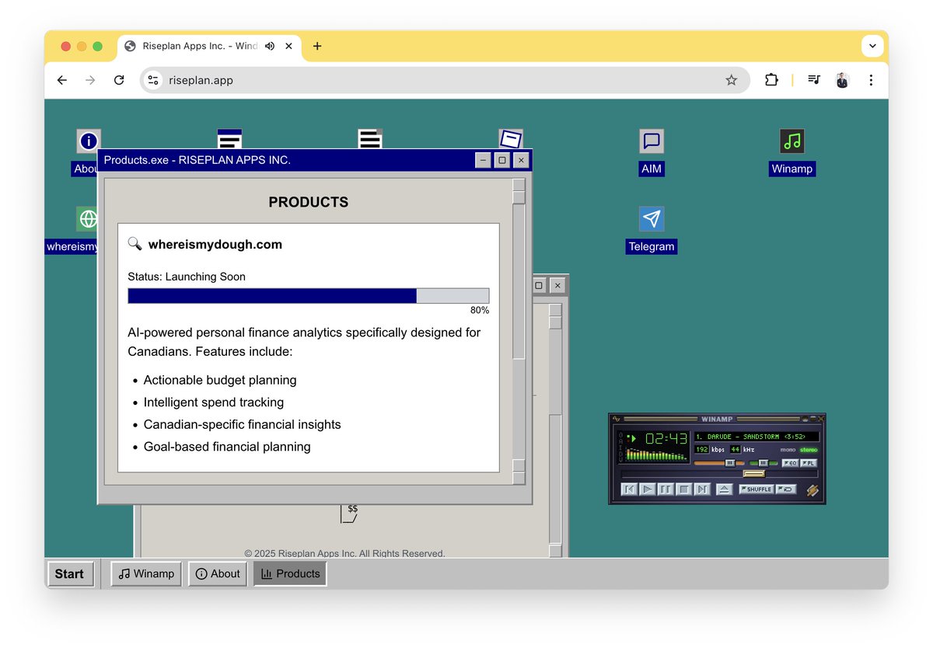Click the browser forward arrow
Image resolution: width=933 pixels, height=648 pixels.
(x=90, y=80)
